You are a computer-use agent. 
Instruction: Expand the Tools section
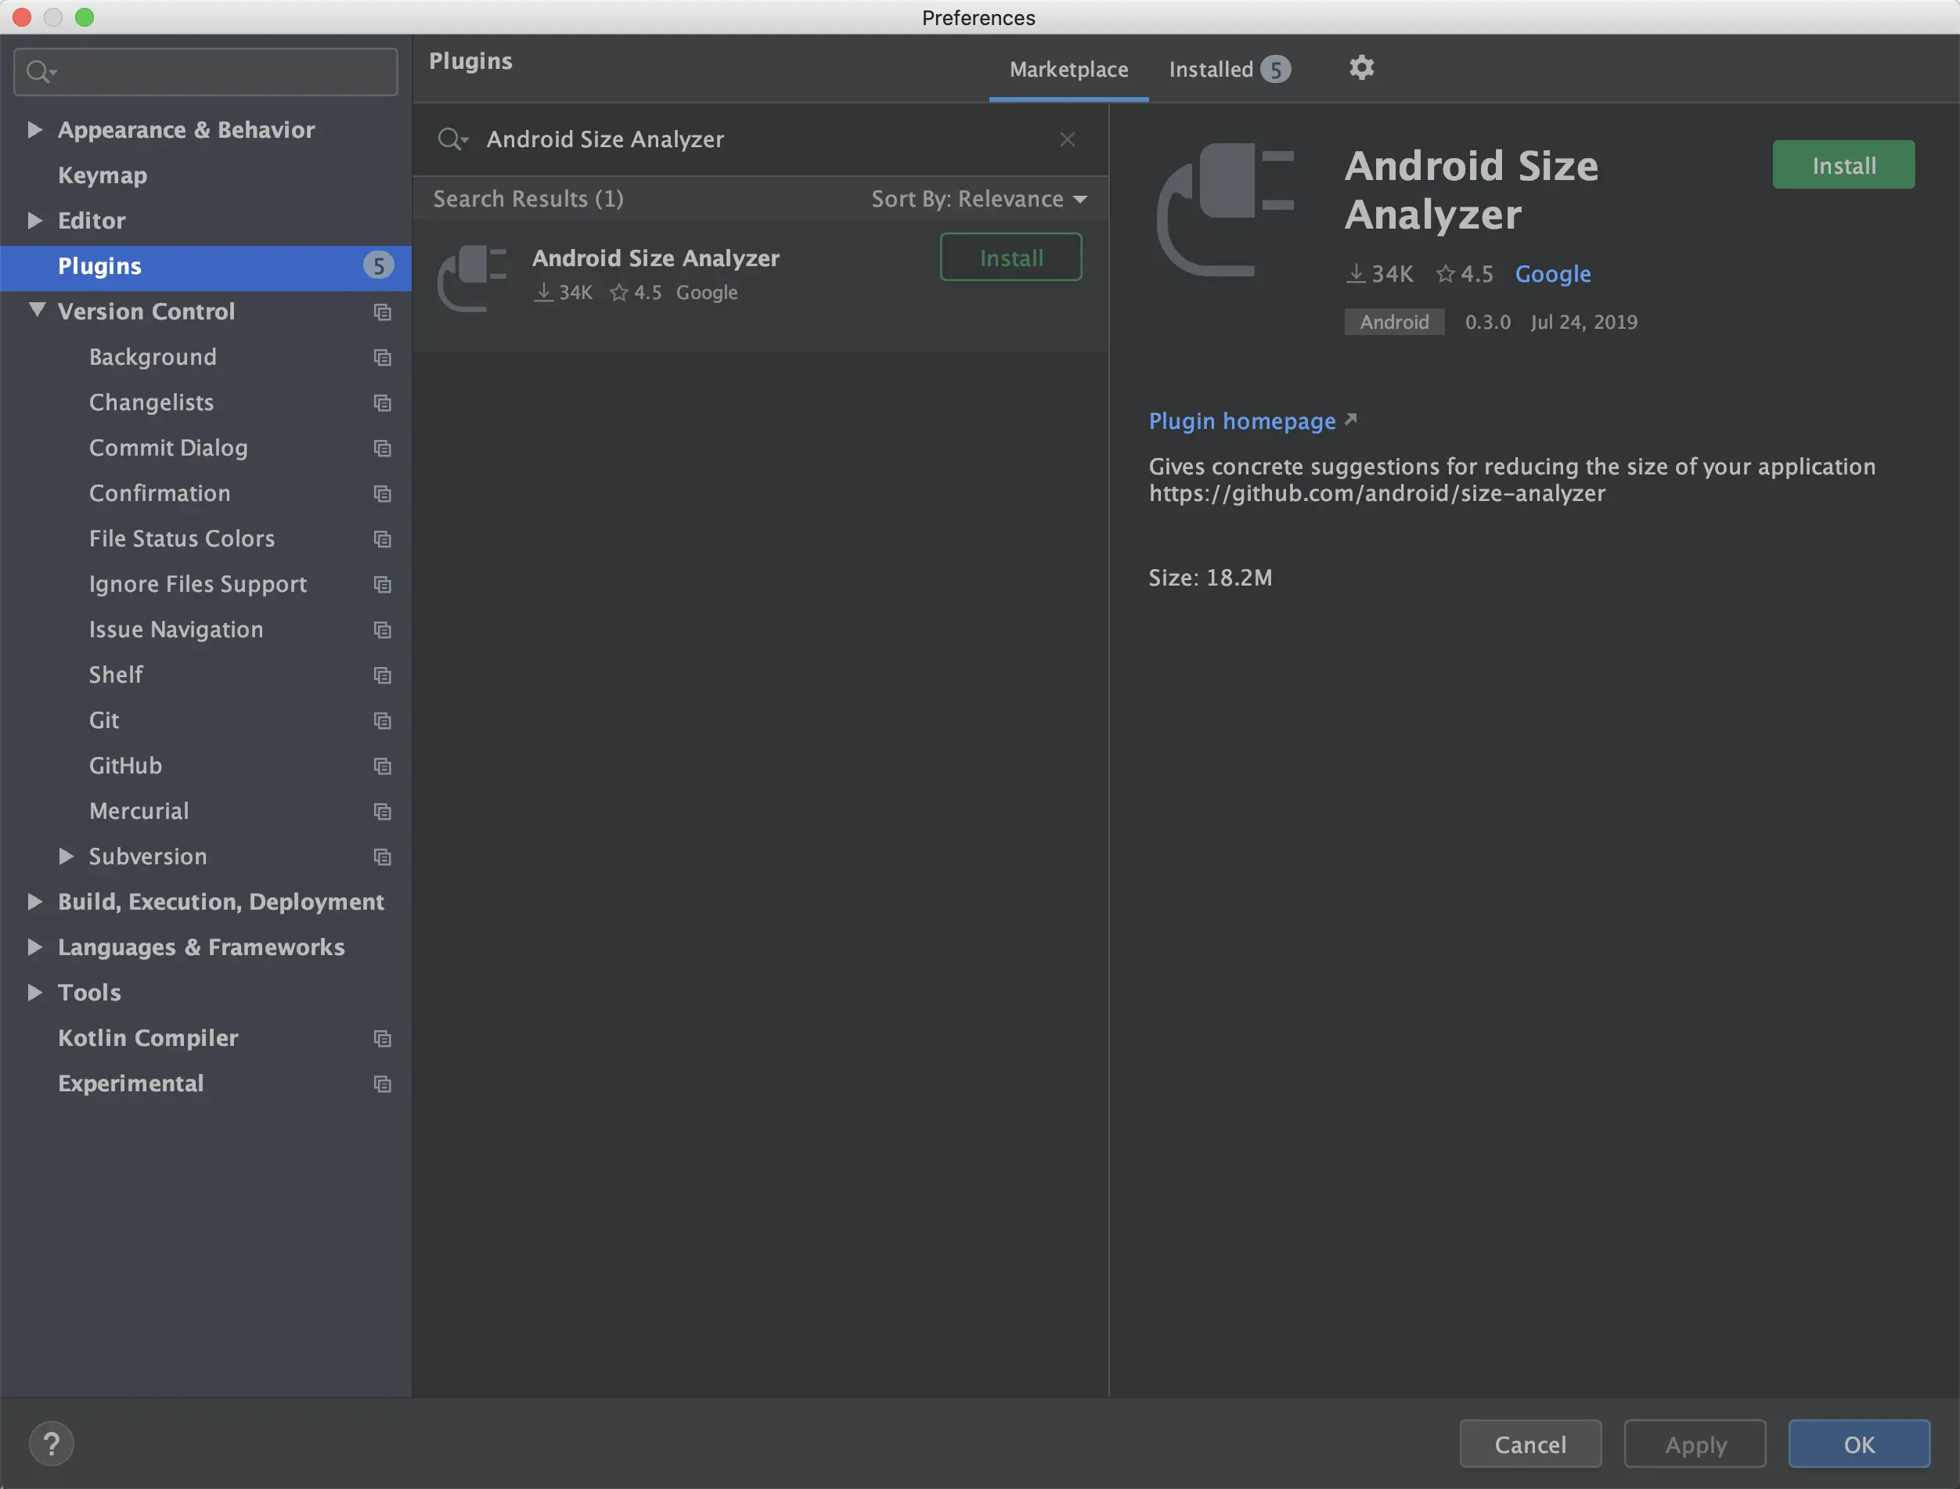coord(35,993)
